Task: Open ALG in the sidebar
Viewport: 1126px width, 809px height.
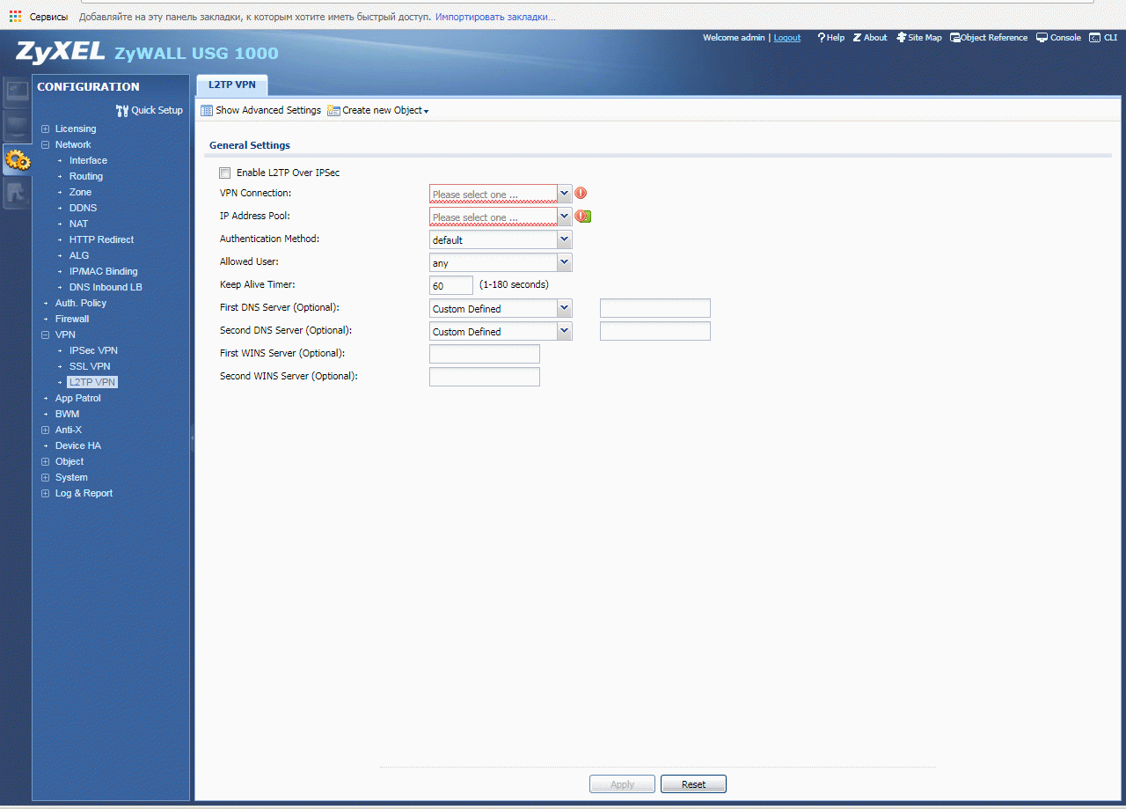Action: point(79,255)
